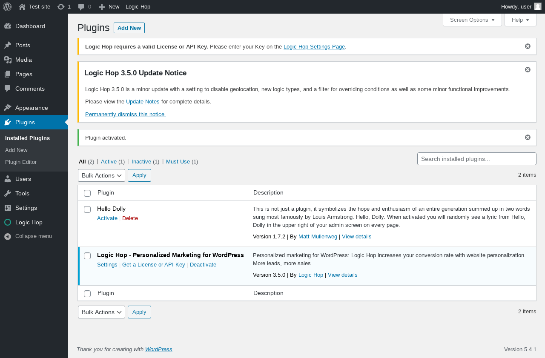Viewport: 545px width, 358px height.
Task: View details for Logic Hop plugin
Action: (x=342, y=275)
